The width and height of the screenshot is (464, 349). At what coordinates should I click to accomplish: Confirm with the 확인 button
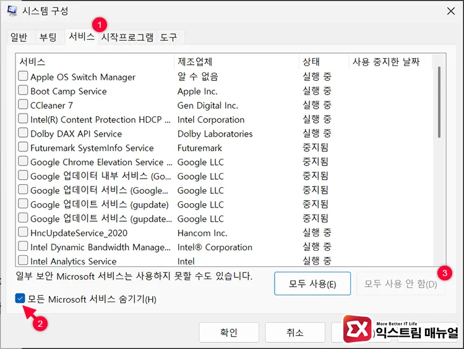pyautogui.click(x=229, y=332)
